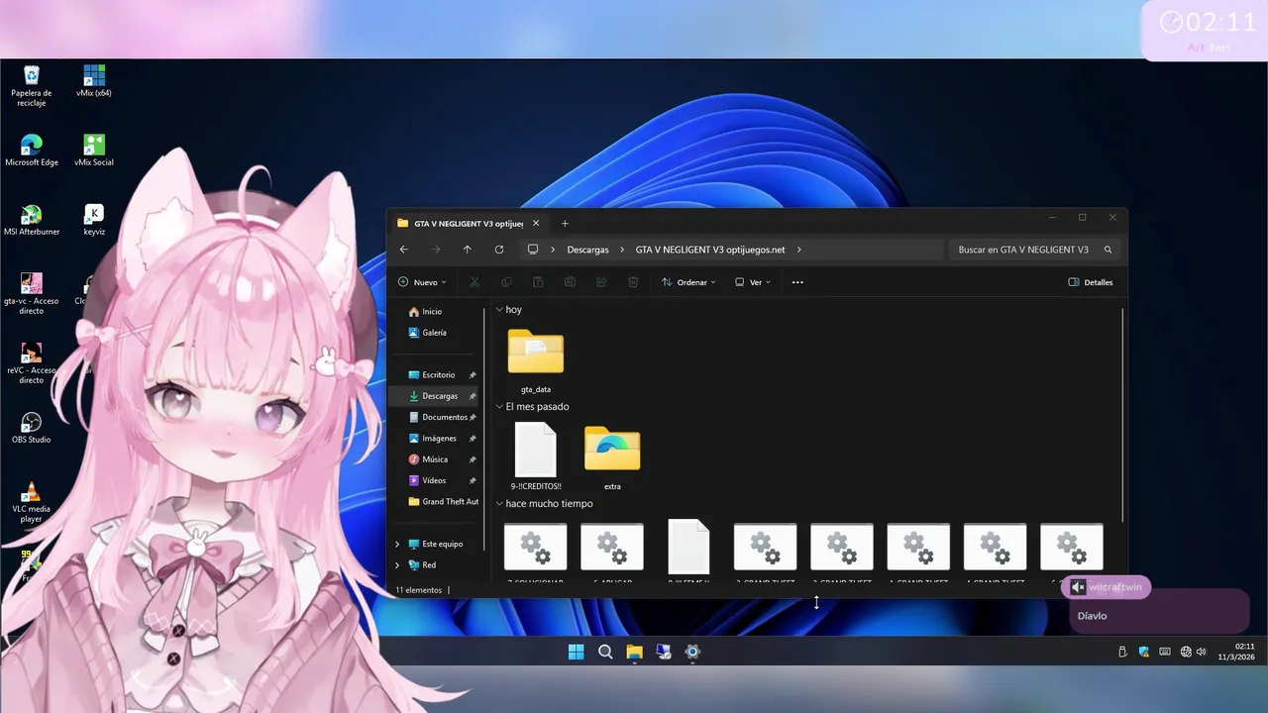This screenshot has width=1268, height=713.
Task: Open the three-dots See more menu
Action: coord(797,282)
